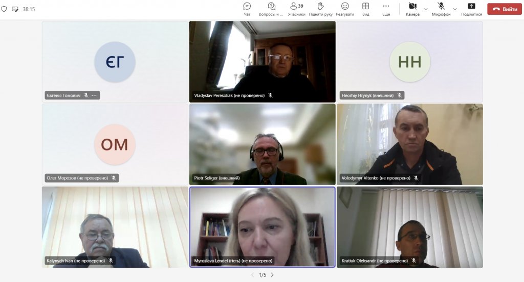The image size is (524, 282).
Task: Raise your hand in the meeting
Action: 321,9
